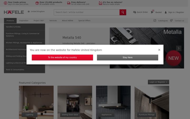Click the Sign in person icon
Screen dimensions: 190x119
pos(166,12)
